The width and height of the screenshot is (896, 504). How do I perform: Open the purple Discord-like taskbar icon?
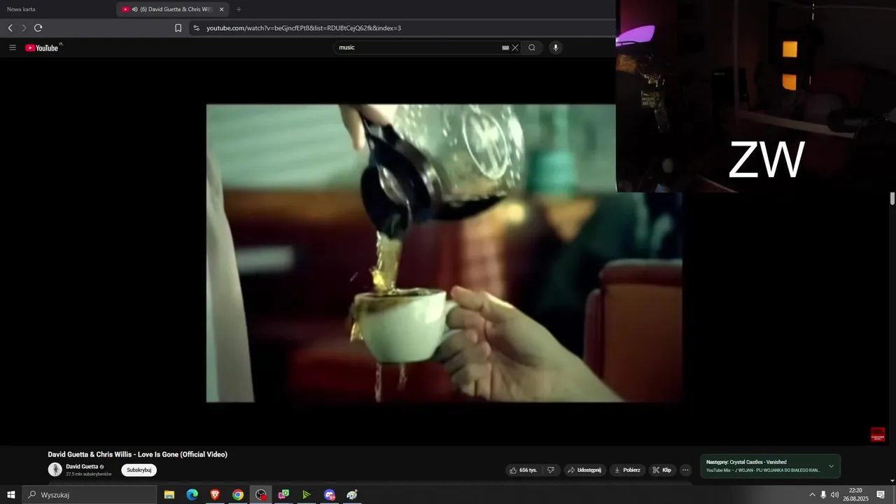coord(330,495)
